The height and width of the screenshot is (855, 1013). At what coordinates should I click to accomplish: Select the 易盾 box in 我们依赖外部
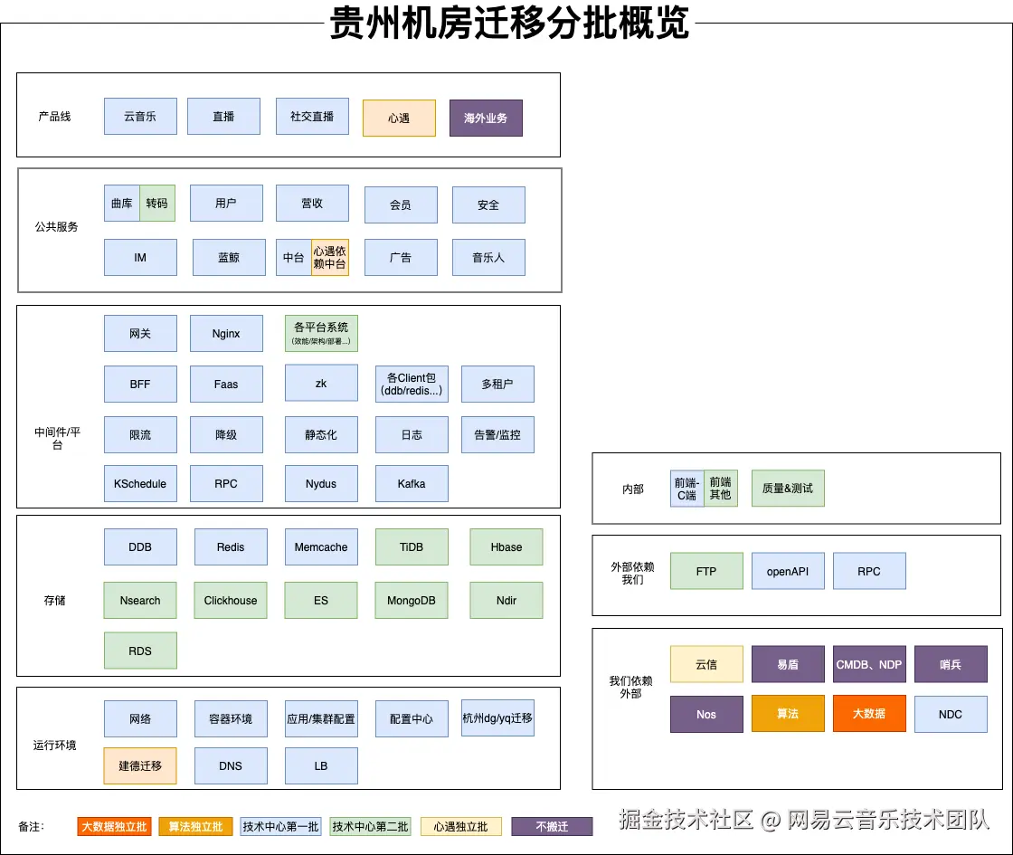(x=788, y=663)
